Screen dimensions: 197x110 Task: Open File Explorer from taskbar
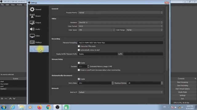click(22, 107)
